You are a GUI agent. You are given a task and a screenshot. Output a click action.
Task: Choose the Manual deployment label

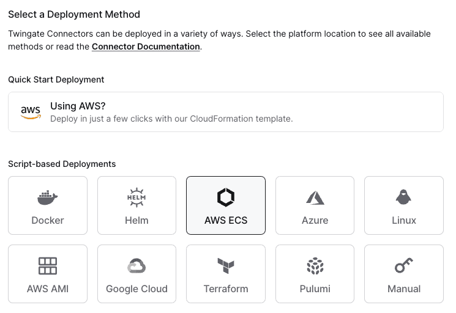pos(404,289)
